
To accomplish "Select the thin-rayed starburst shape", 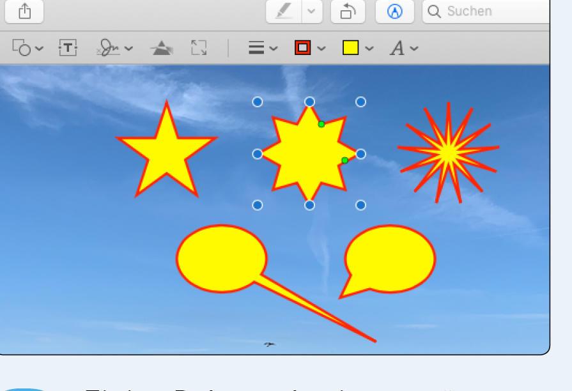I will click(x=448, y=153).
